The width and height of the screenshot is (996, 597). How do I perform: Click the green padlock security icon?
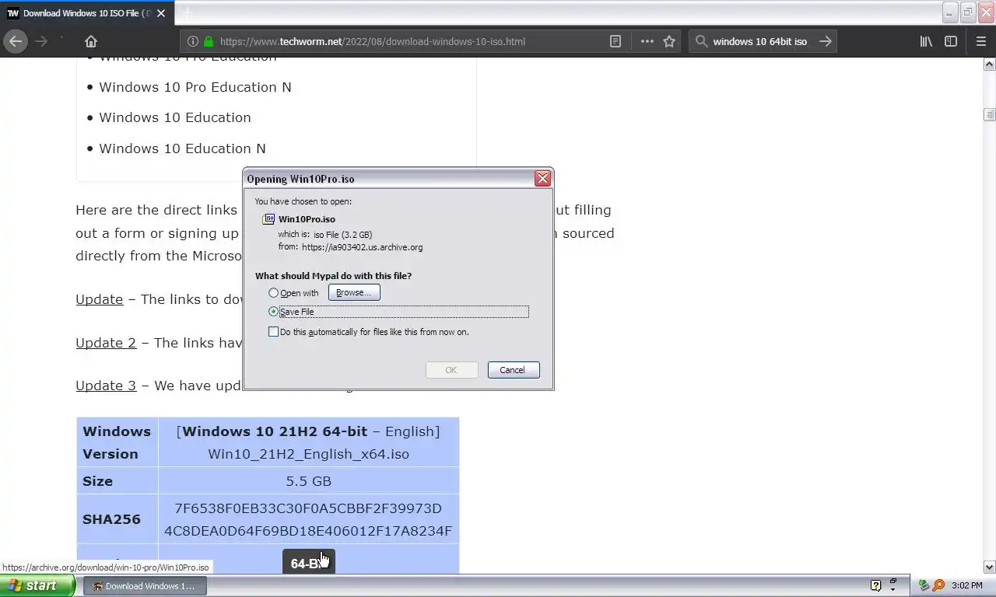pos(209,41)
